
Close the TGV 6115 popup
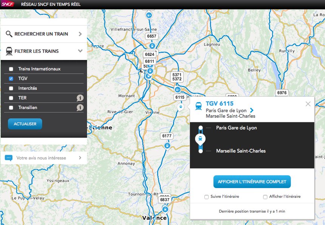click(308, 104)
